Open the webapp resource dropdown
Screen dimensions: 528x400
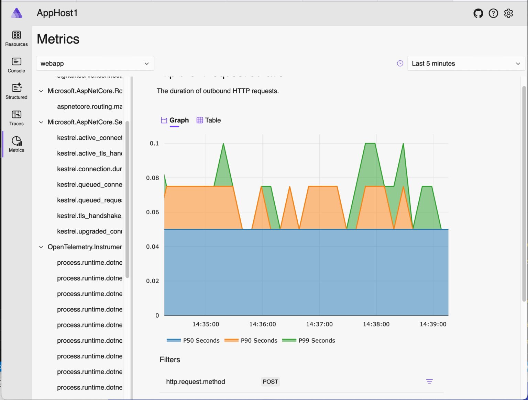tap(95, 63)
